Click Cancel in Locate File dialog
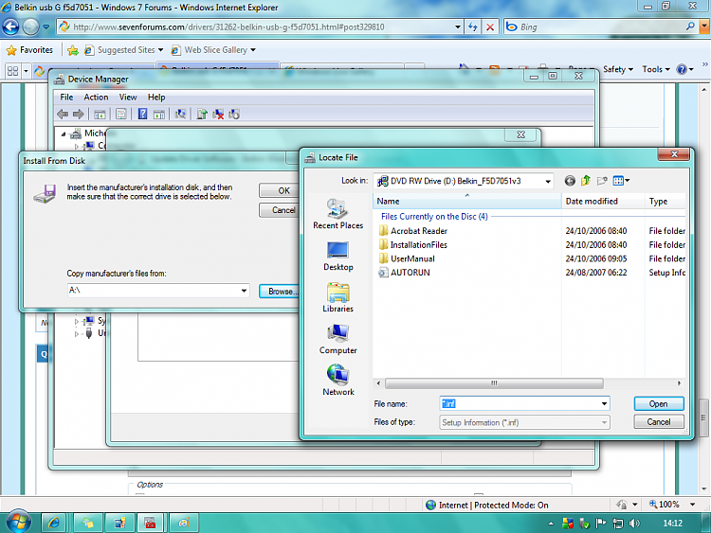711x533 pixels. tap(659, 422)
